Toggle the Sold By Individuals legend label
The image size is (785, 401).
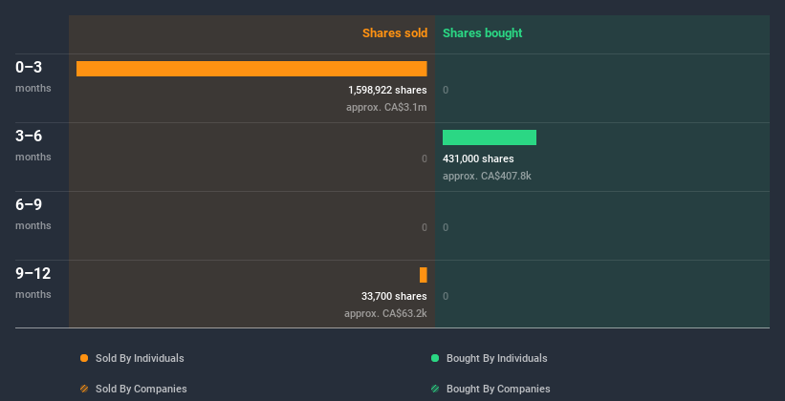(x=140, y=358)
